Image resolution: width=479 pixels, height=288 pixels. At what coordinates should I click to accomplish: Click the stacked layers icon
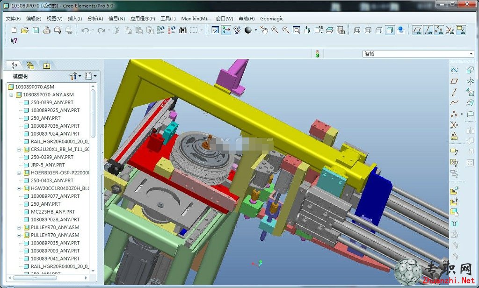330,30
